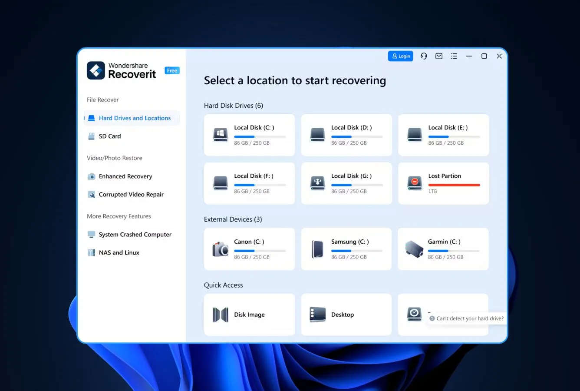The width and height of the screenshot is (580, 391).
Task: Close the Recoverit window
Action: (499, 56)
